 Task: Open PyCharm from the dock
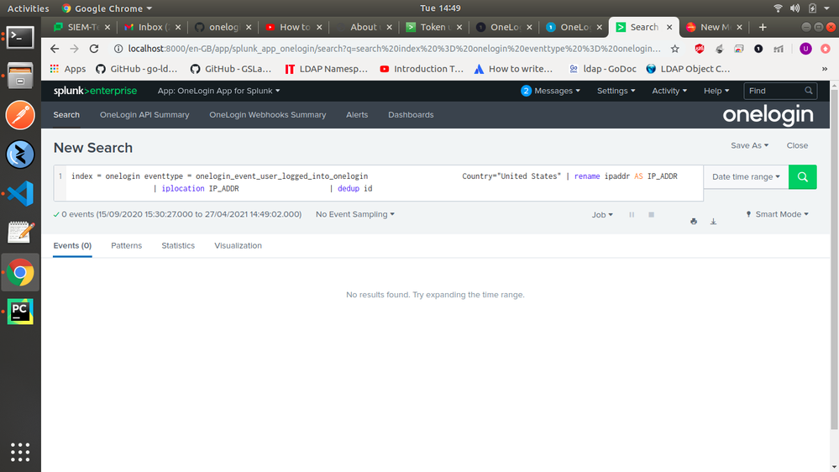coord(20,312)
